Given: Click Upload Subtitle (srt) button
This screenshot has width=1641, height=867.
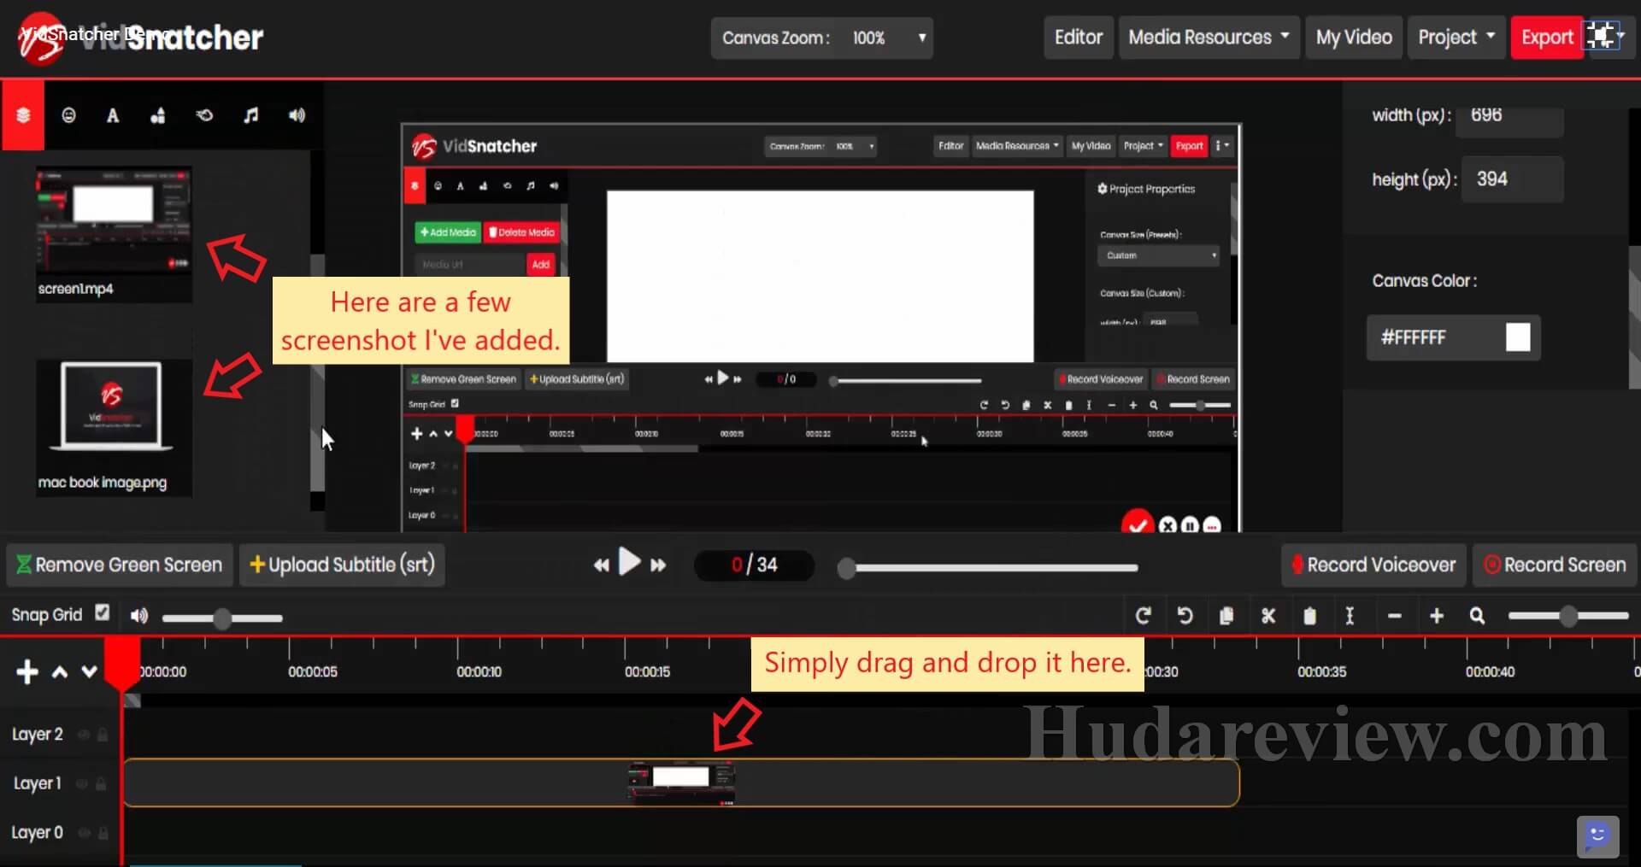Looking at the screenshot, I should [x=342, y=565].
